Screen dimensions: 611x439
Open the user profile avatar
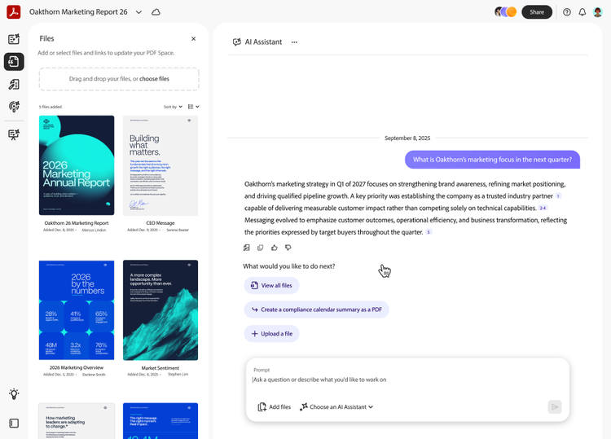click(597, 12)
